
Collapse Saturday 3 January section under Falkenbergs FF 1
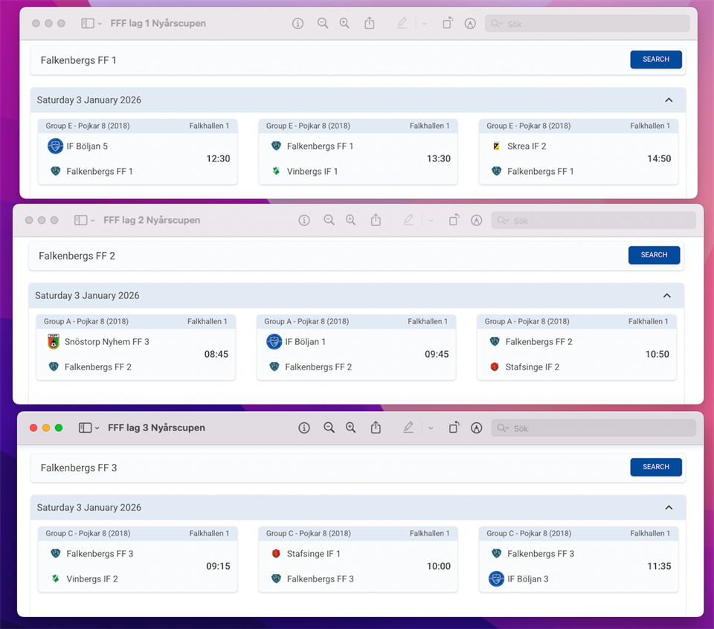coord(668,100)
